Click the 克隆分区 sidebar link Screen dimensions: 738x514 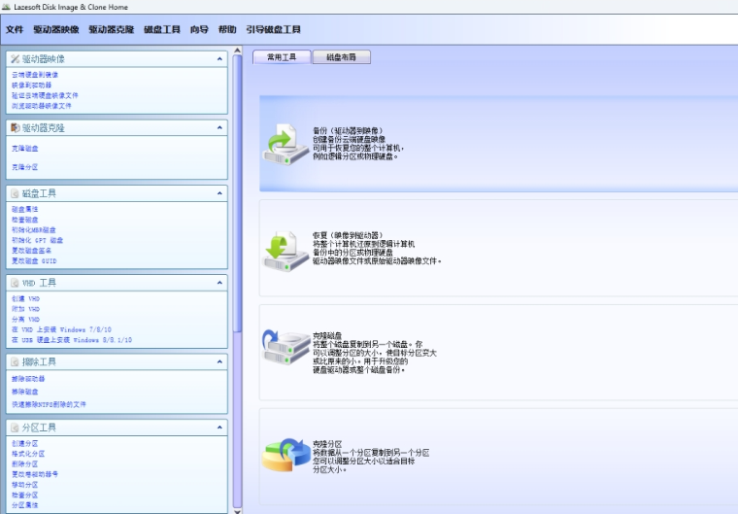[25, 167]
